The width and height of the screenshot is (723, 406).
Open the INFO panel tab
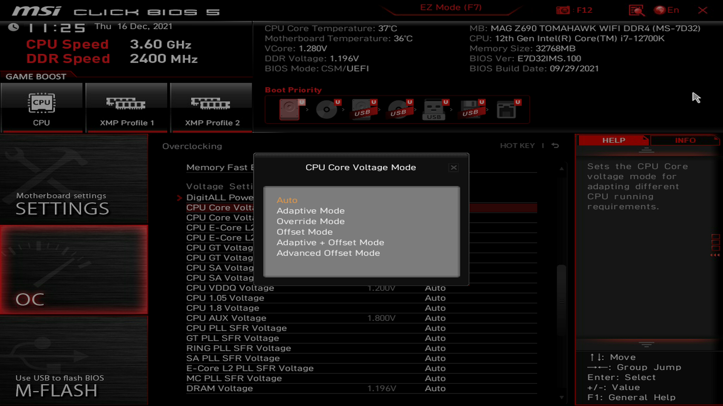(685, 140)
